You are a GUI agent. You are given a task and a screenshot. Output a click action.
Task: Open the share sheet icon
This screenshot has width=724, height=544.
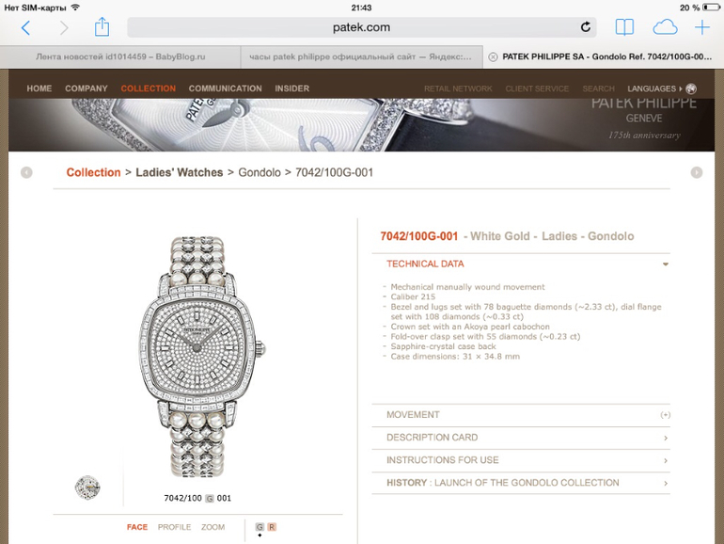(x=102, y=26)
